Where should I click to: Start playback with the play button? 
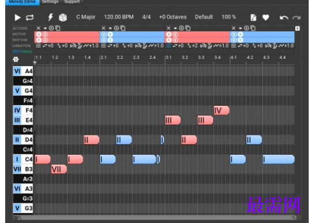18,17
